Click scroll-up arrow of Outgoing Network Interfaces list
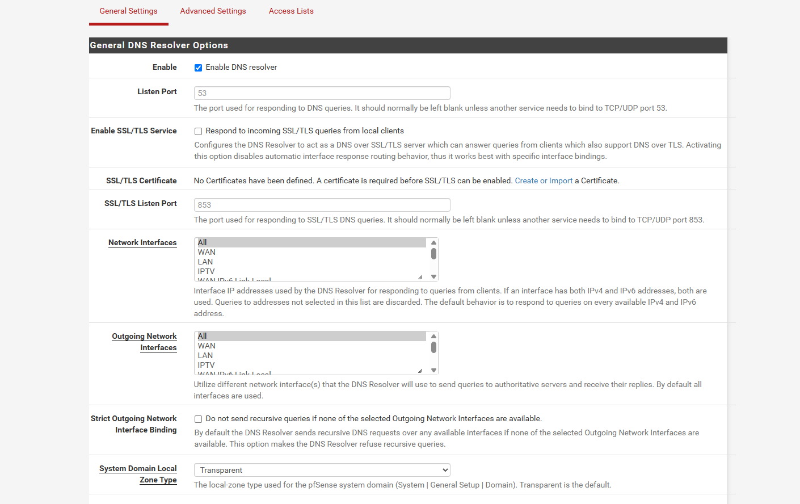This screenshot has width=800, height=504. tap(433, 337)
